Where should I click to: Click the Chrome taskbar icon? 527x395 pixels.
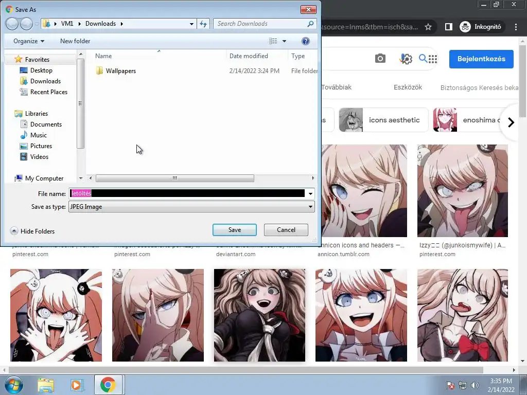[x=108, y=385]
